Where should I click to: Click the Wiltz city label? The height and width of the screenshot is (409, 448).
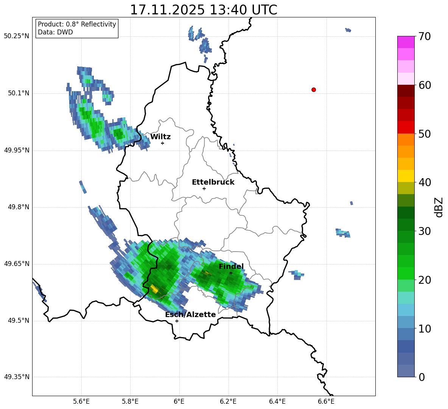160,137
